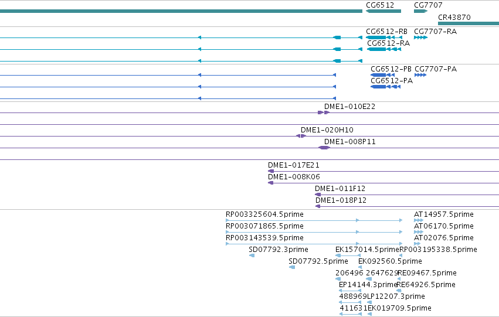This screenshot has height=317, width=499.
Task: Click the RE64926.5prime EST label
Action: click(426, 285)
